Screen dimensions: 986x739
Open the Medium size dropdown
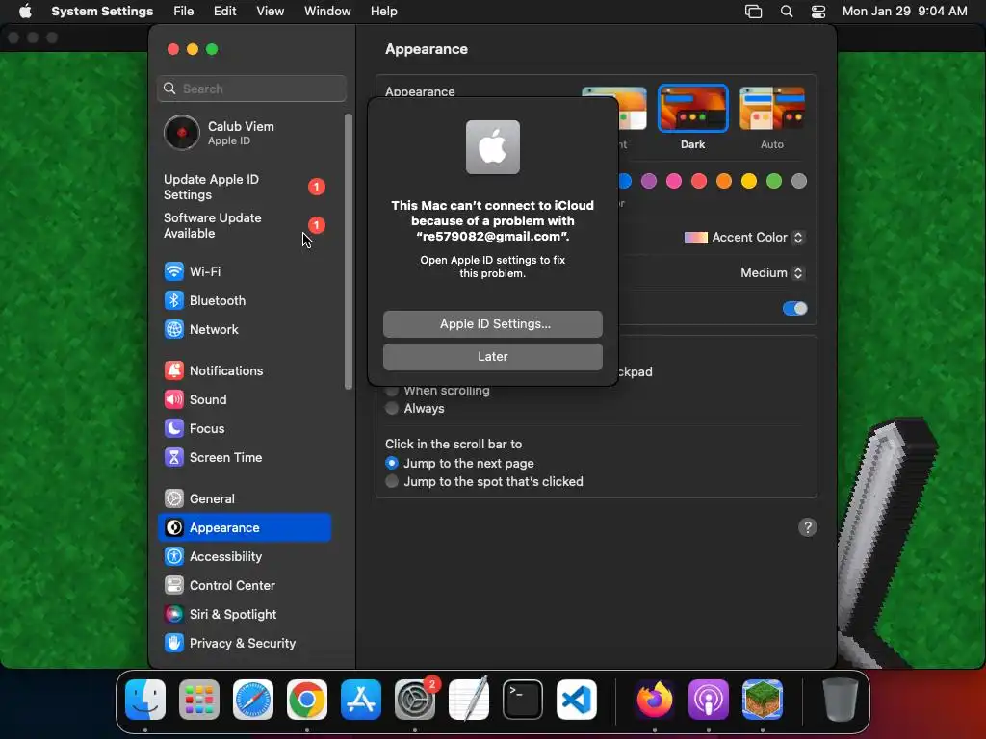coord(773,272)
